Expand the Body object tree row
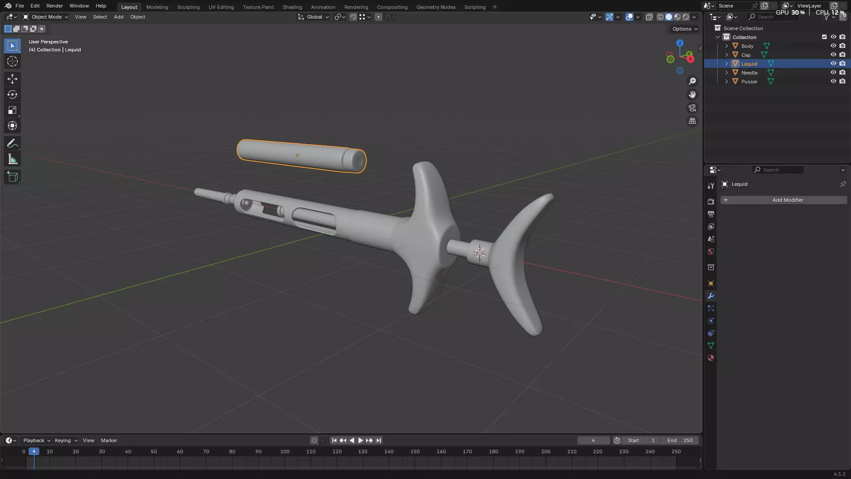The image size is (851, 479). click(726, 46)
